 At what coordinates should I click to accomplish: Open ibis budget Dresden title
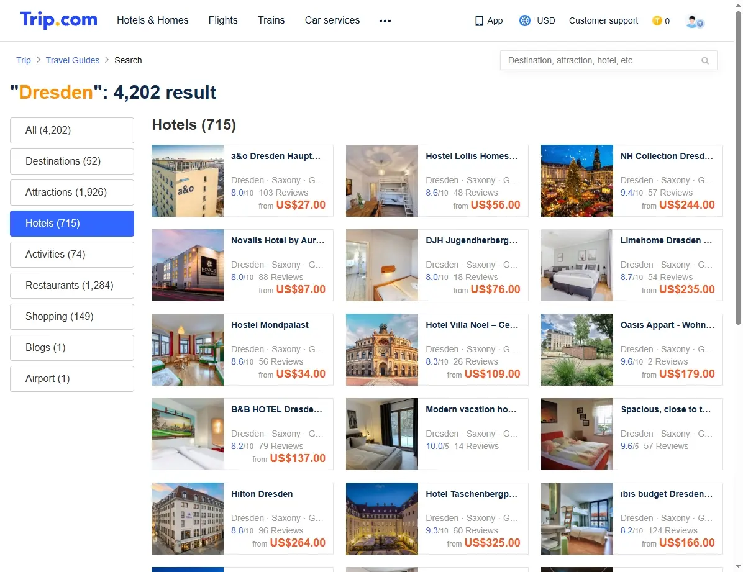(667, 494)
